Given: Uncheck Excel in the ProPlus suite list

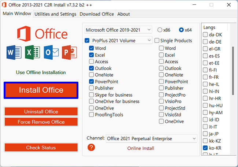Looking at the screenshot, I should point(92,55).
